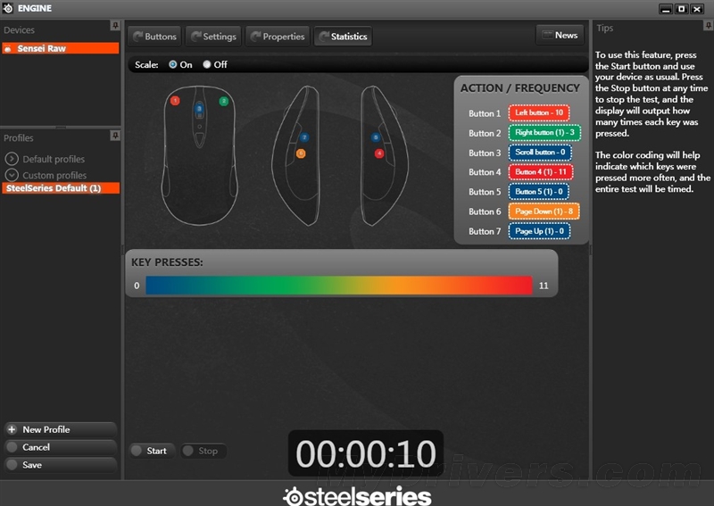Pin the Devices panel
This screenshot has width=714, height=506.
(115, 25)
